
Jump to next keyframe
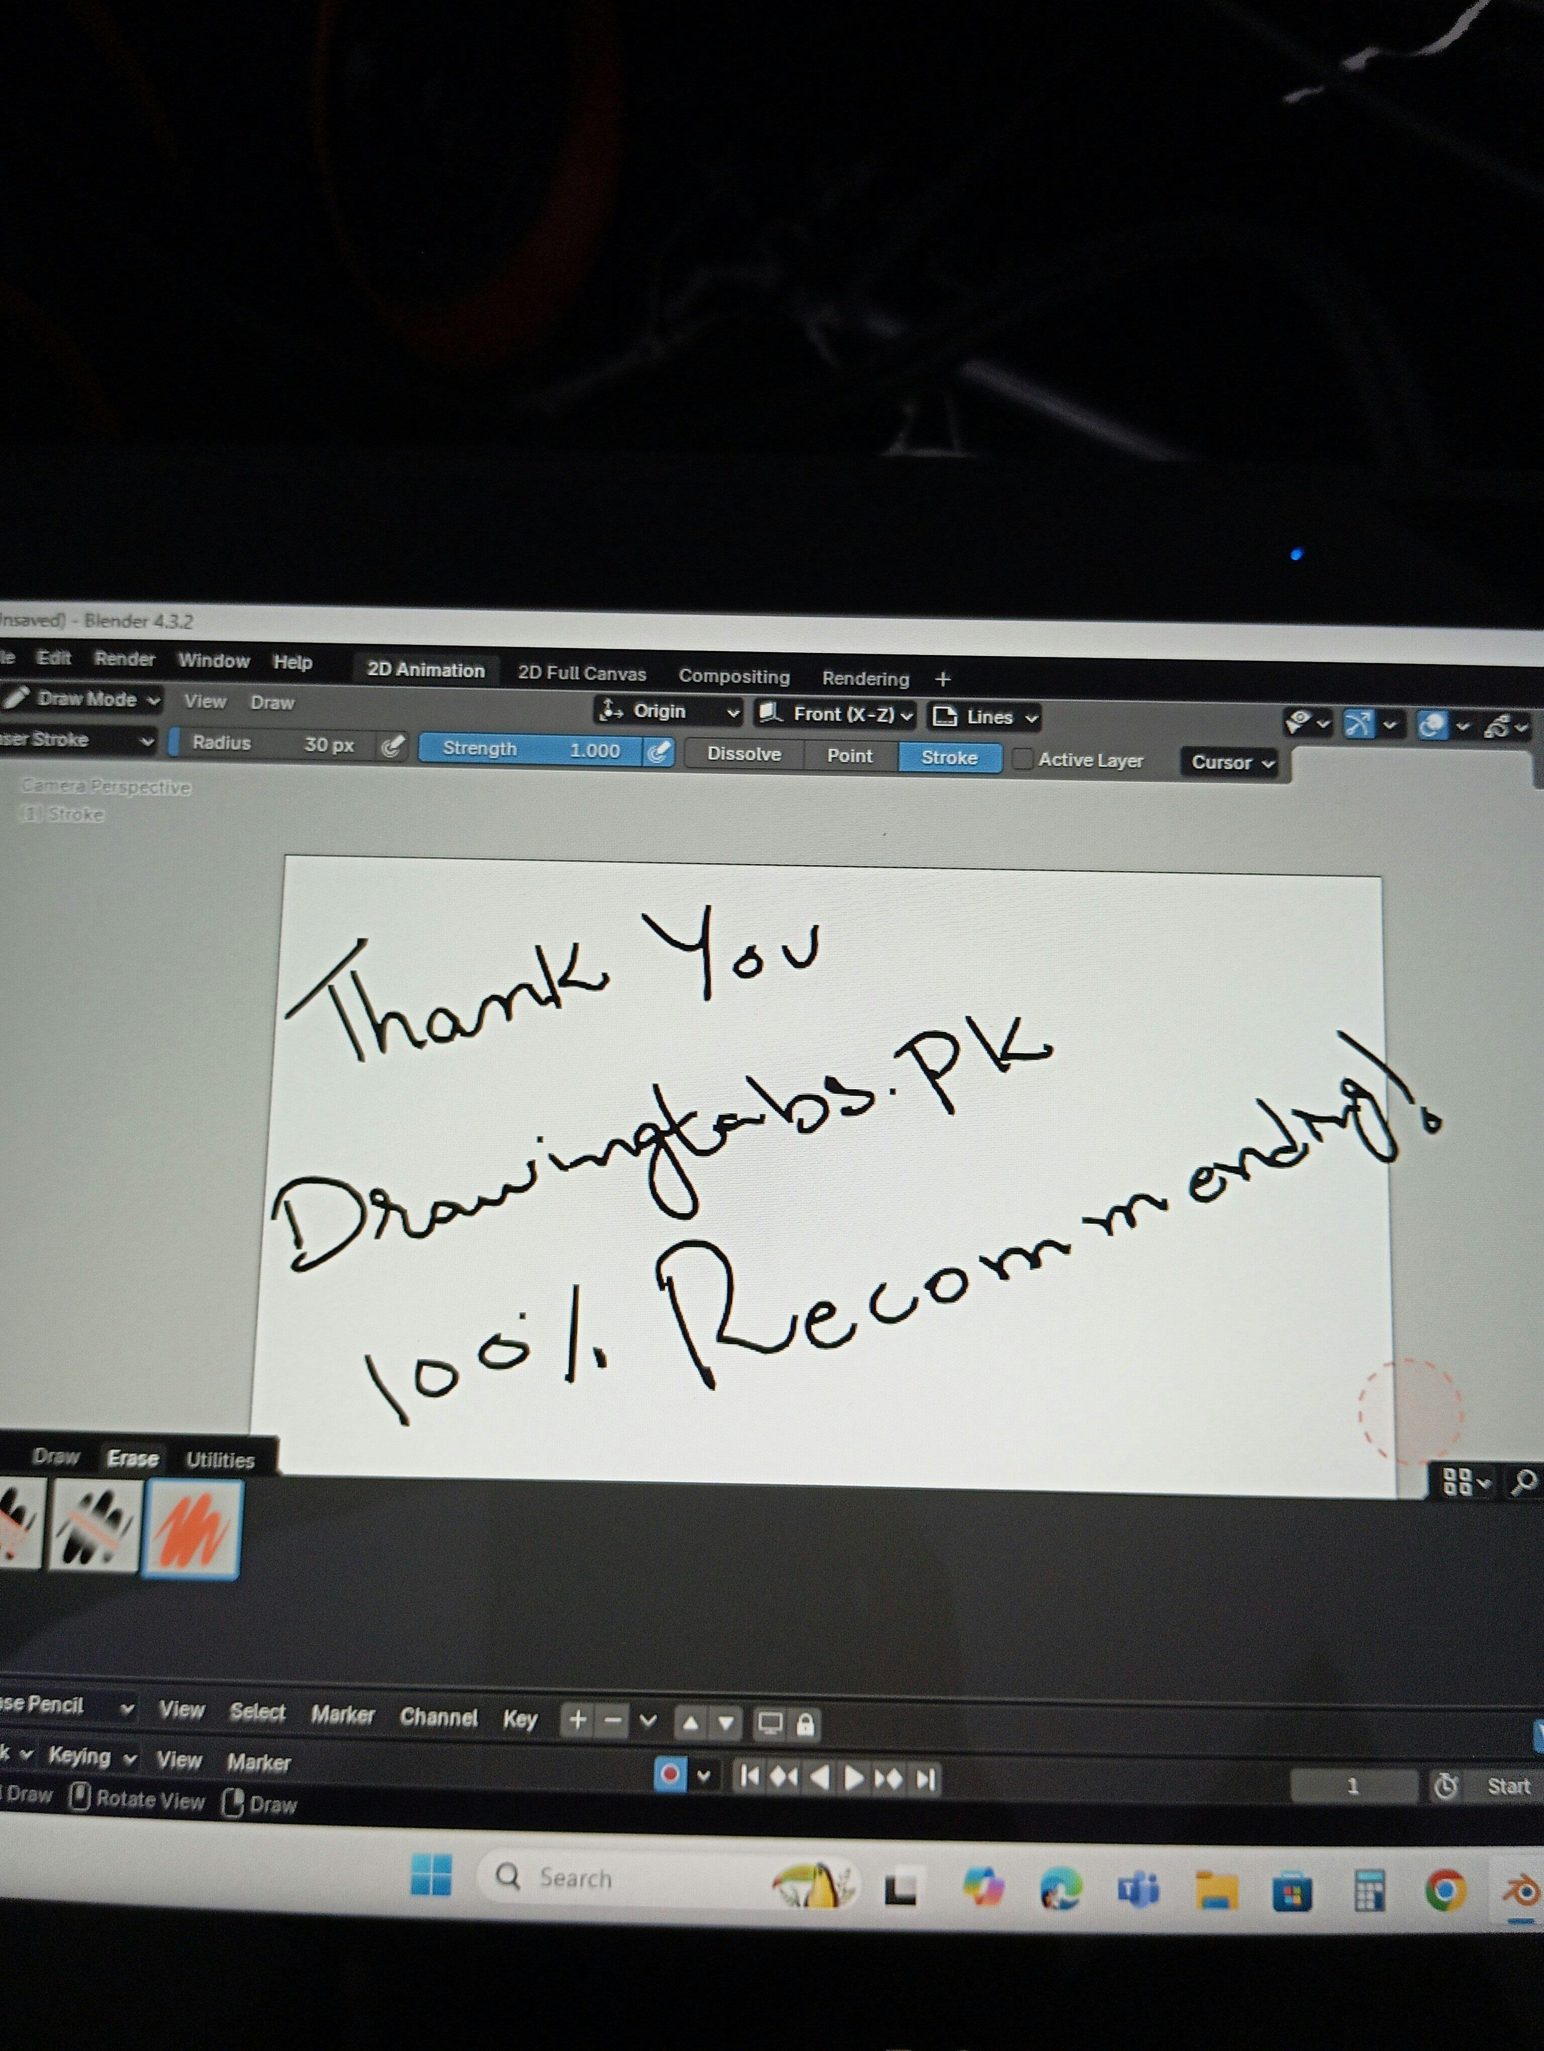pyautogui.click(x=889, y=1780)
